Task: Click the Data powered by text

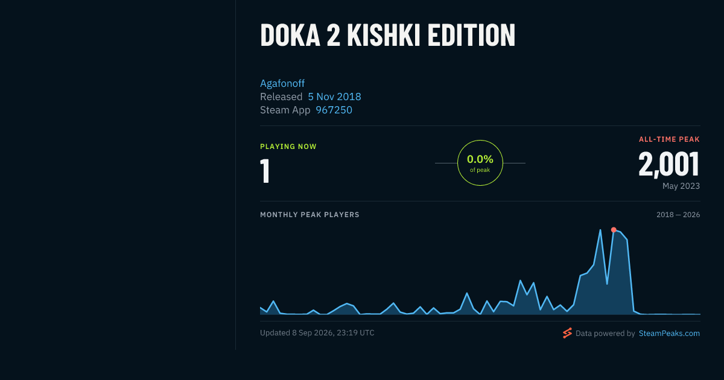Action: click(605, 333)
